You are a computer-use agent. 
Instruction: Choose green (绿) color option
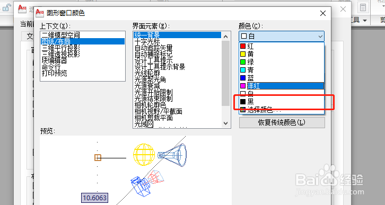pyautogui.click(x=282, y=62)
